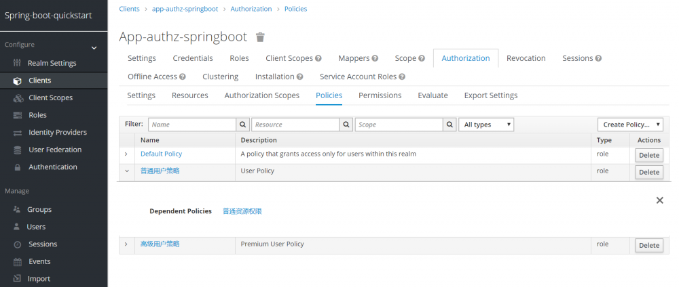Open the Create Policy dropdown
The image size is (679, 287).
(x=630, y=125)
